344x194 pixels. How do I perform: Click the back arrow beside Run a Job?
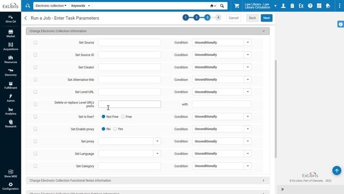(x=26, y=18)
